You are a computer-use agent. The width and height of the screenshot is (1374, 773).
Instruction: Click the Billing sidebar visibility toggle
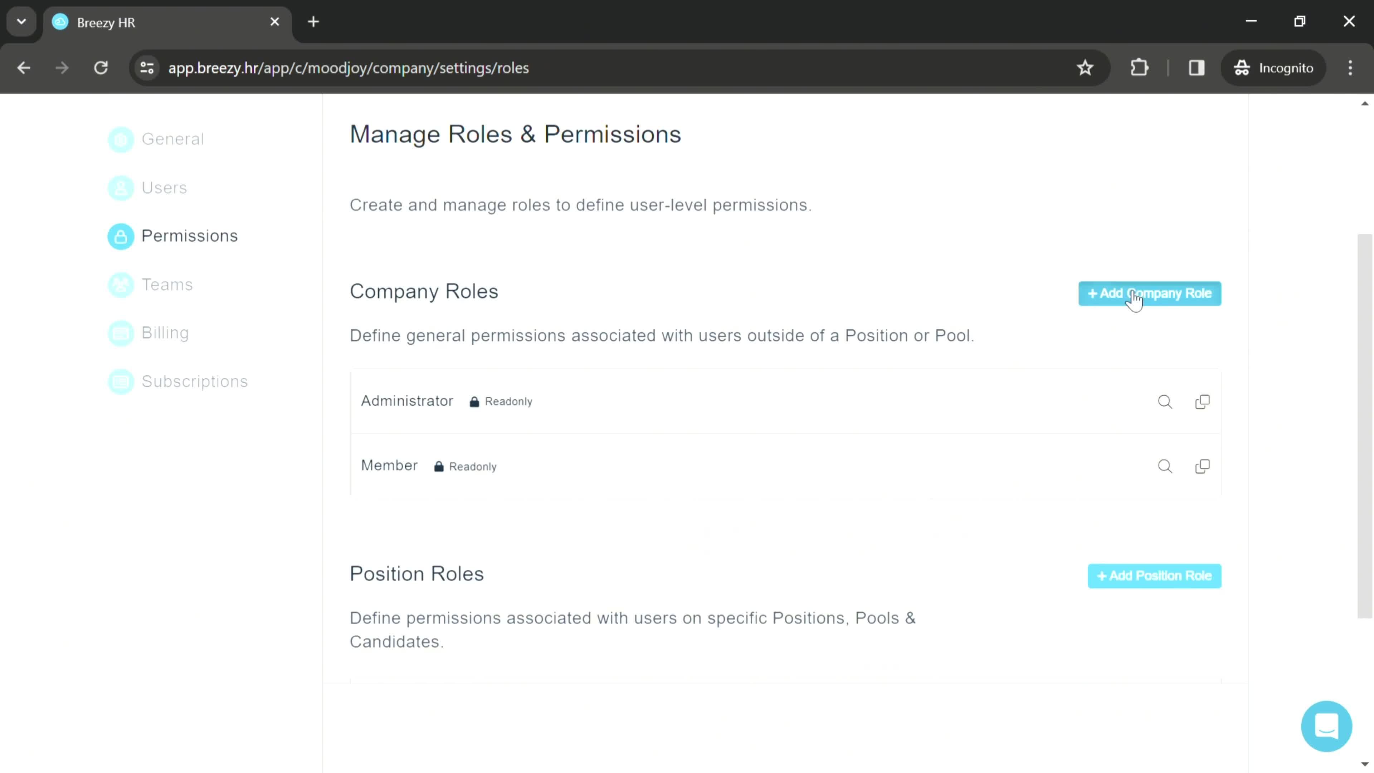121,332
